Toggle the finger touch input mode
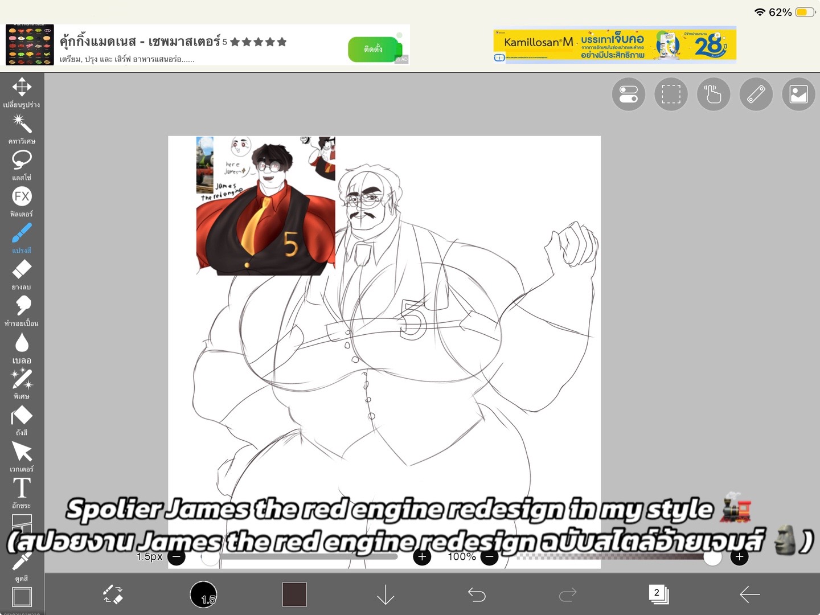 pos(714,94)
